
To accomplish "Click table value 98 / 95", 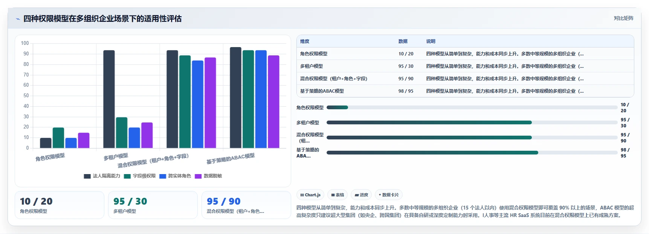I will coord(406,91).
